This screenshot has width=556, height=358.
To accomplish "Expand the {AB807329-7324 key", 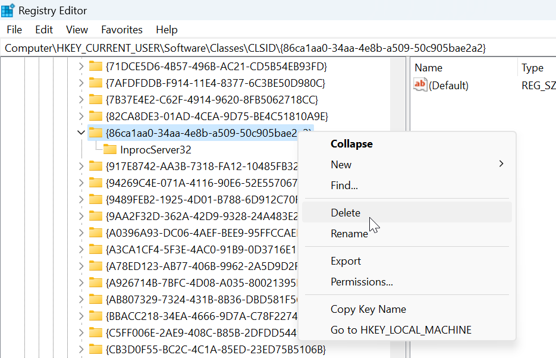I will tap(81, 300).
